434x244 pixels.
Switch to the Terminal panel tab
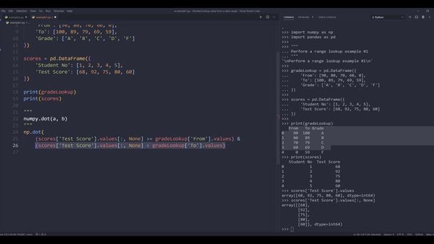click(x=289, y=17)
